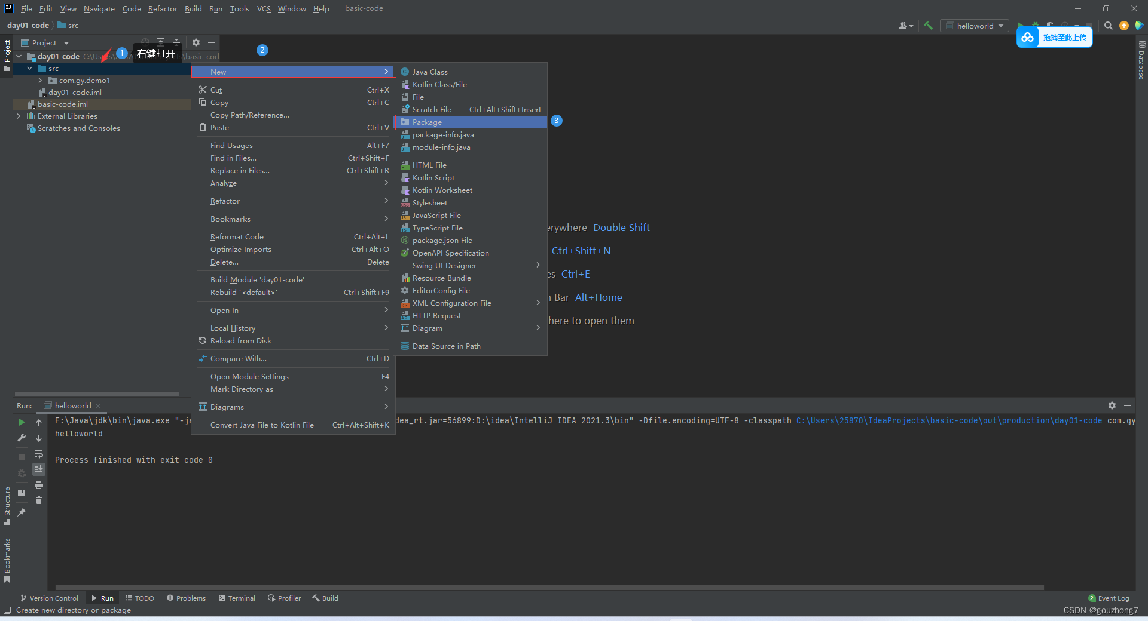1148x621 pixels.
Task: Expand the External Libraries node
Action: (19, 116)
